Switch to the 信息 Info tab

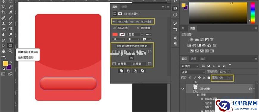pyautogui.click(x=124, y=7)
